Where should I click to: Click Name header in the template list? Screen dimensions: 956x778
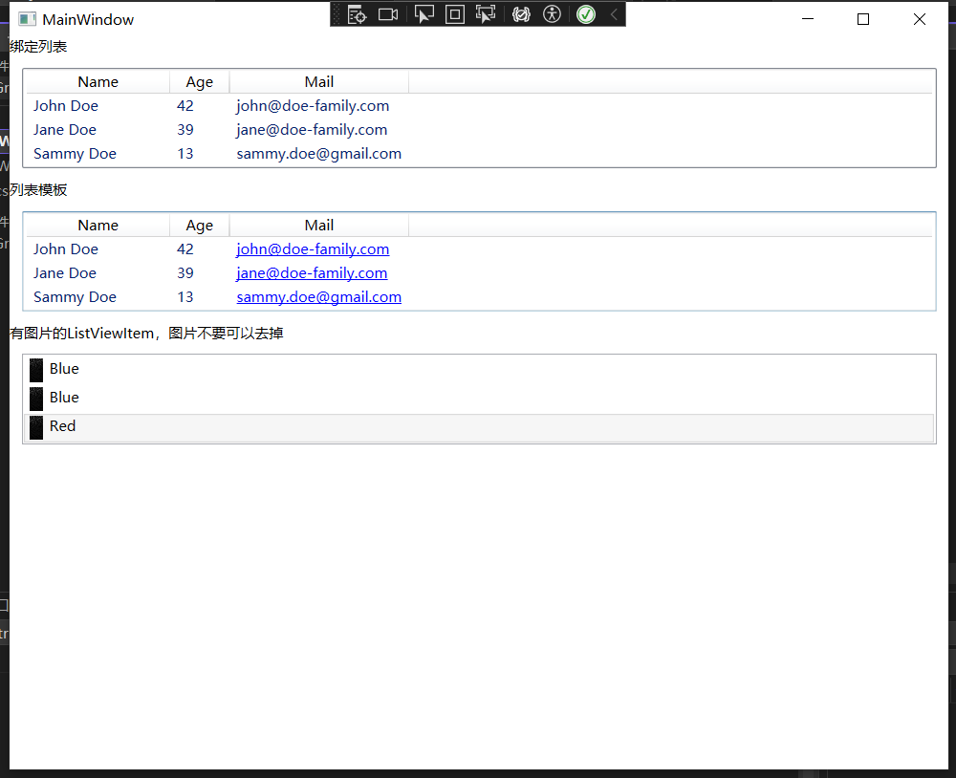pyautogui.click(x=98, y=225)
